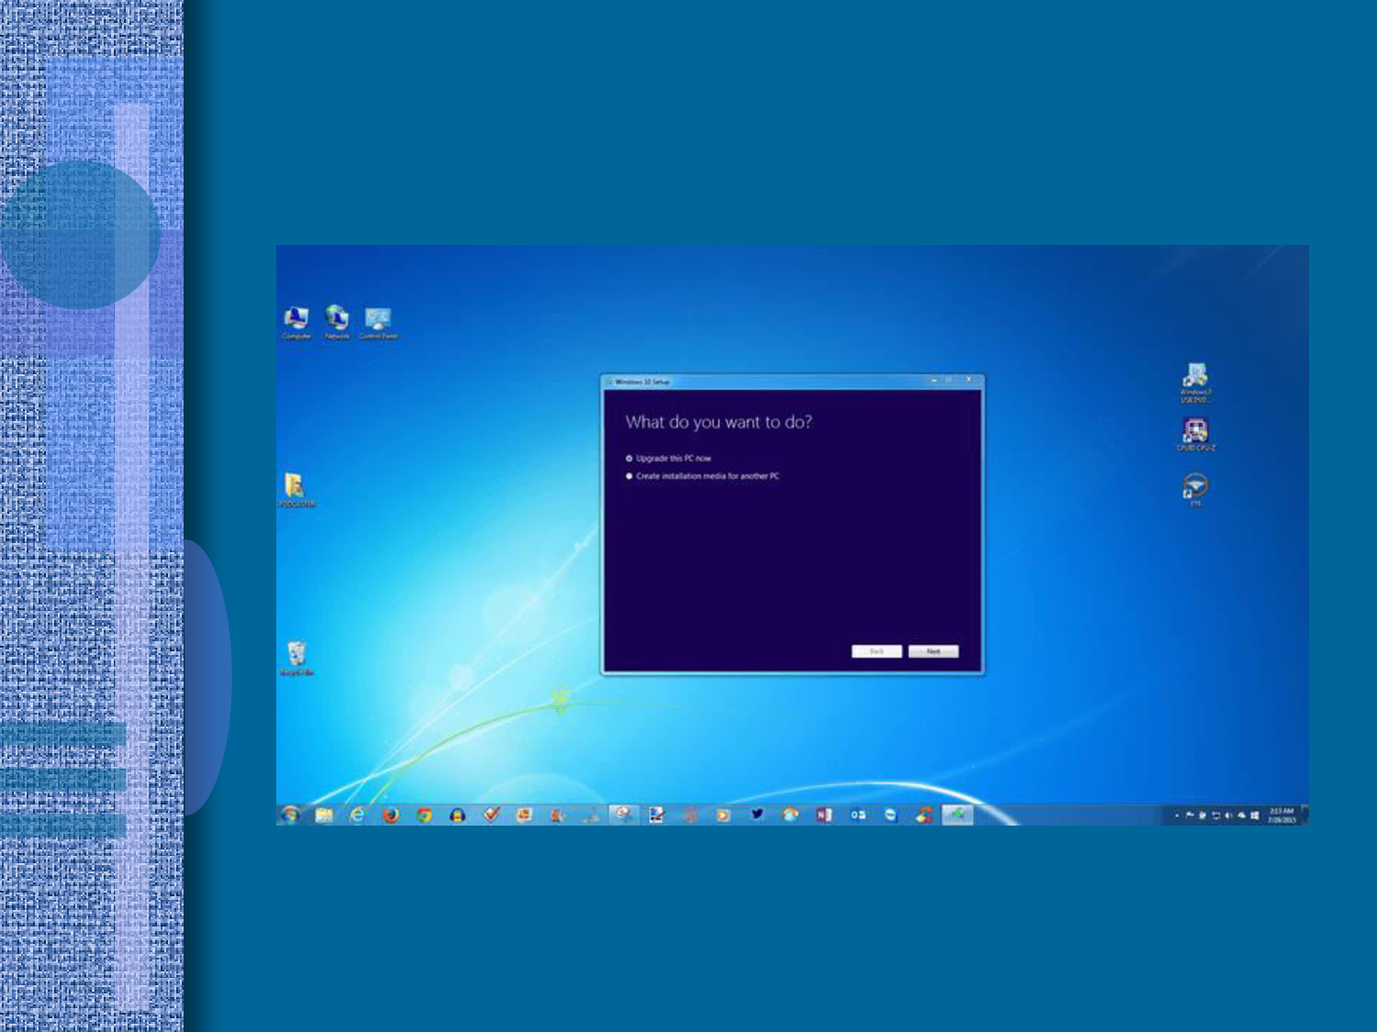This screenshot has height=1032, width=1377.
Task: Open the red checkmark app on the taskbar
Action: (x=491, y=815)
